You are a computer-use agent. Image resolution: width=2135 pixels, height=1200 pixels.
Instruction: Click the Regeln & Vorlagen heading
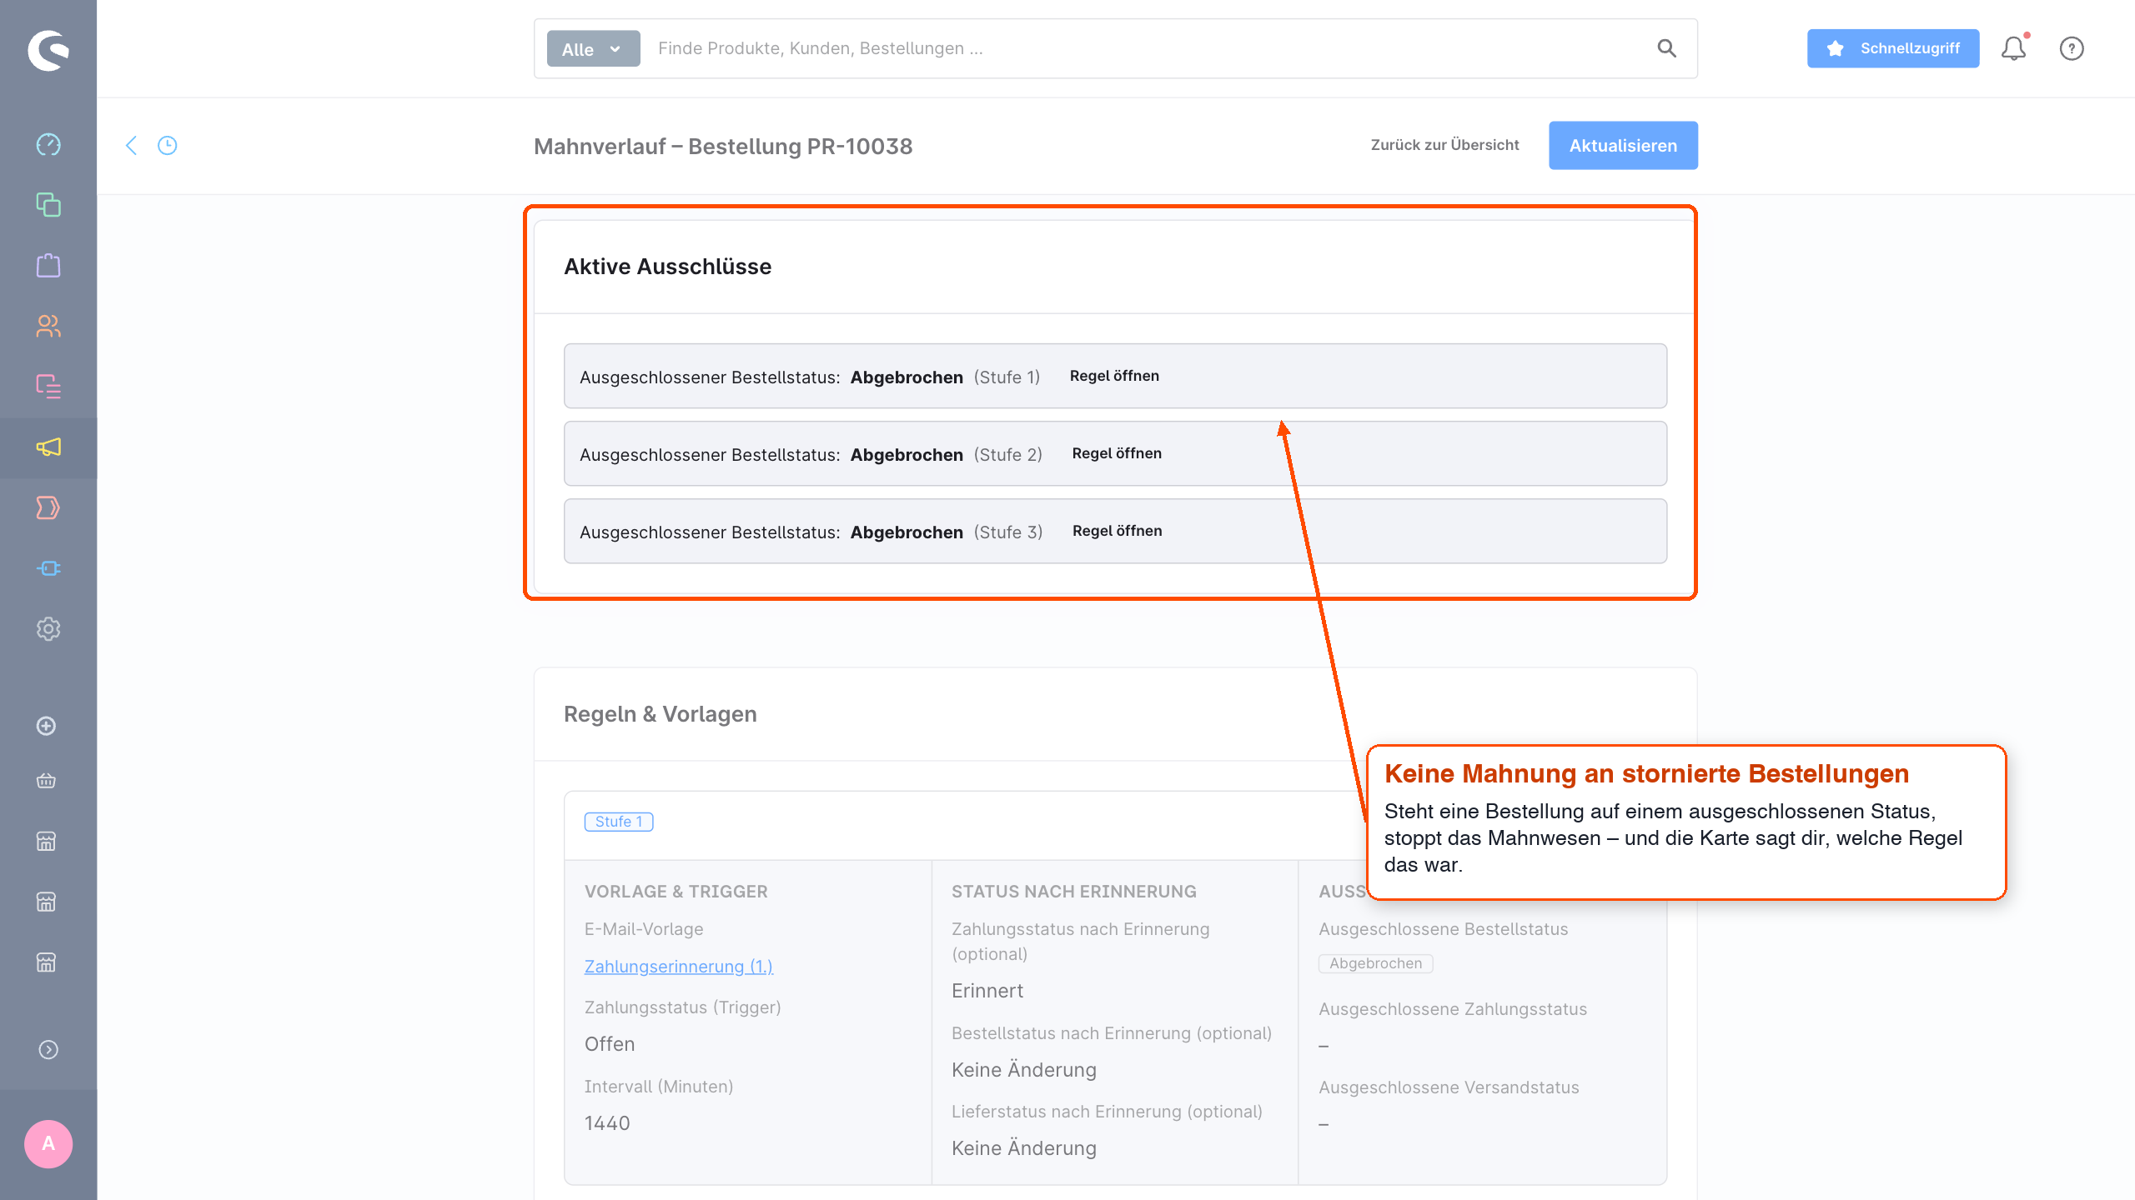(661, 714)
